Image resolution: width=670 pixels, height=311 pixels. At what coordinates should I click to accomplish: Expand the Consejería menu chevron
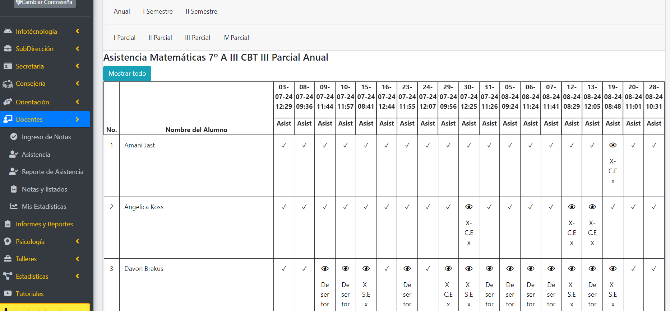pos(77,83)
